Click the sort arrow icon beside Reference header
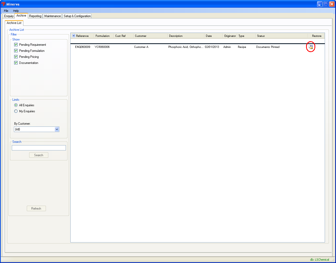This screenshot has height=263, width=336. tap(73, 36)
